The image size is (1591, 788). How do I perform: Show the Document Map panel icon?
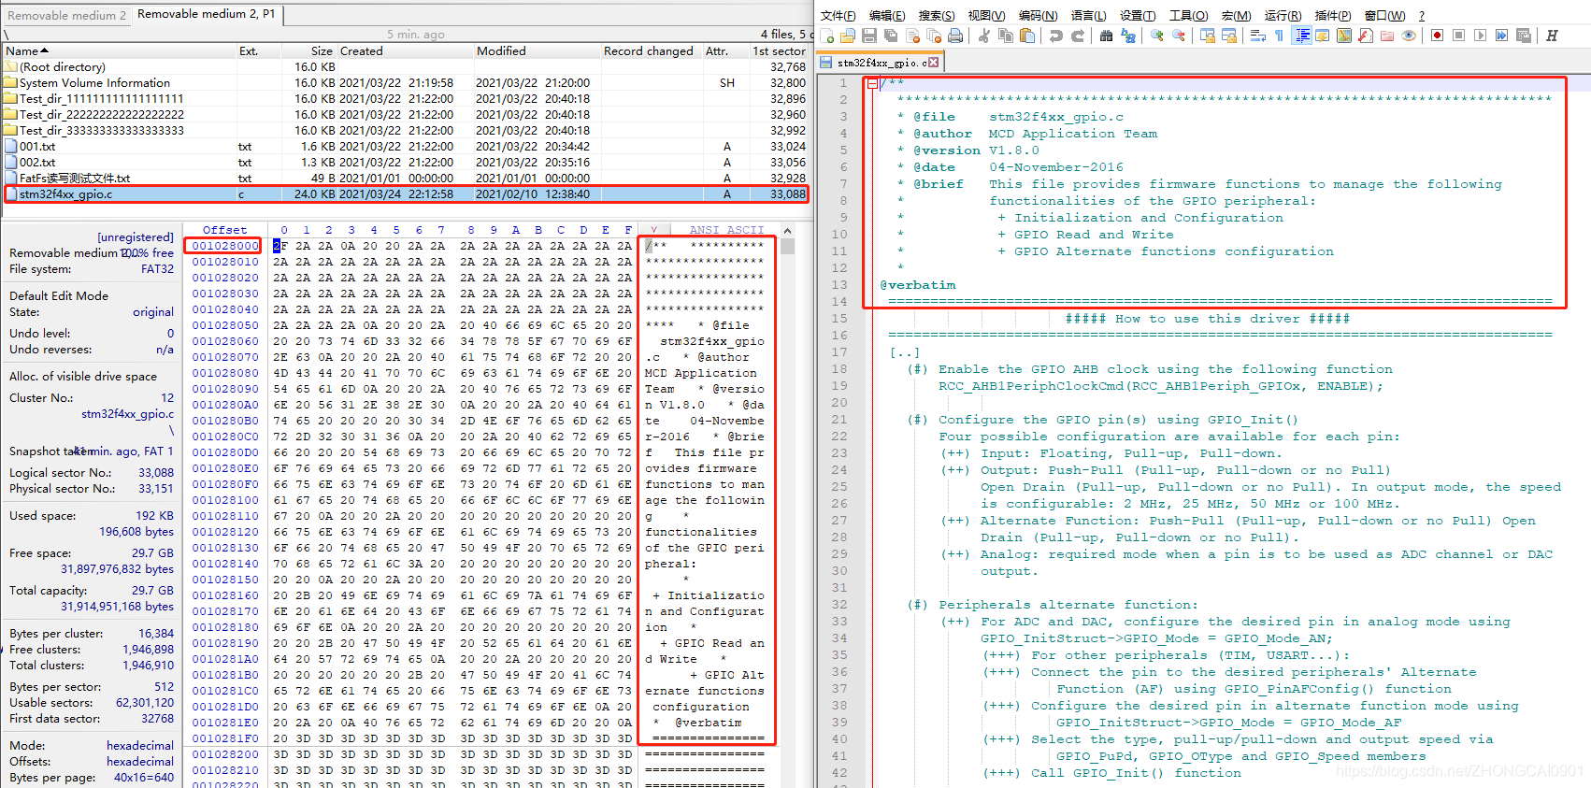coord(1344,36)
